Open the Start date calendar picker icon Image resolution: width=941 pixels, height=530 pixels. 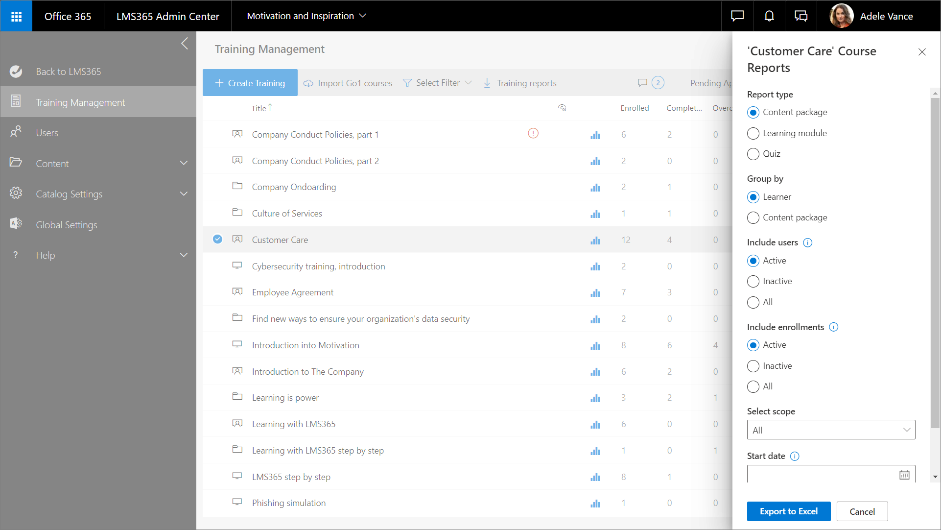pyautogui.click(x=904, y=475)
